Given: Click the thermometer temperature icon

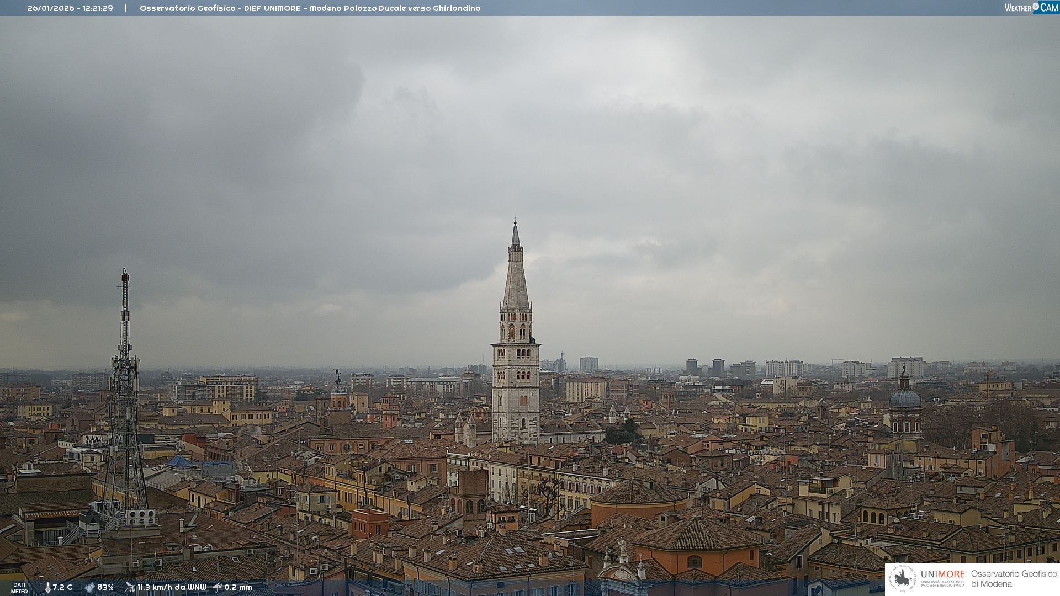Looking at the screenshot, I should coord(47,587).
